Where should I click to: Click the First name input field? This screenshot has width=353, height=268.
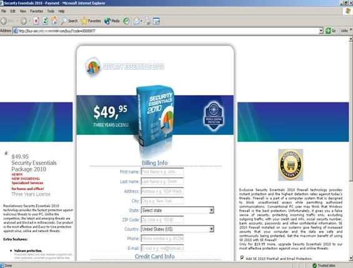tap(162, 172)
